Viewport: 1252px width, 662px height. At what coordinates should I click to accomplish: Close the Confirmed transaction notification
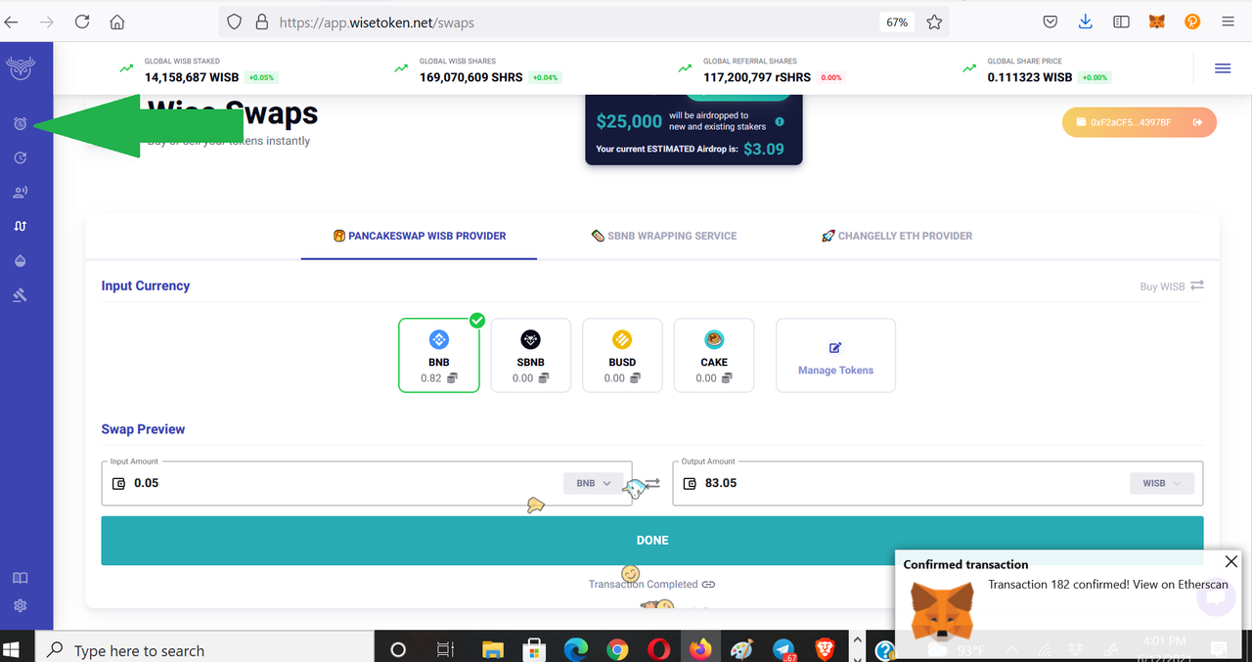pos(1231,562)
